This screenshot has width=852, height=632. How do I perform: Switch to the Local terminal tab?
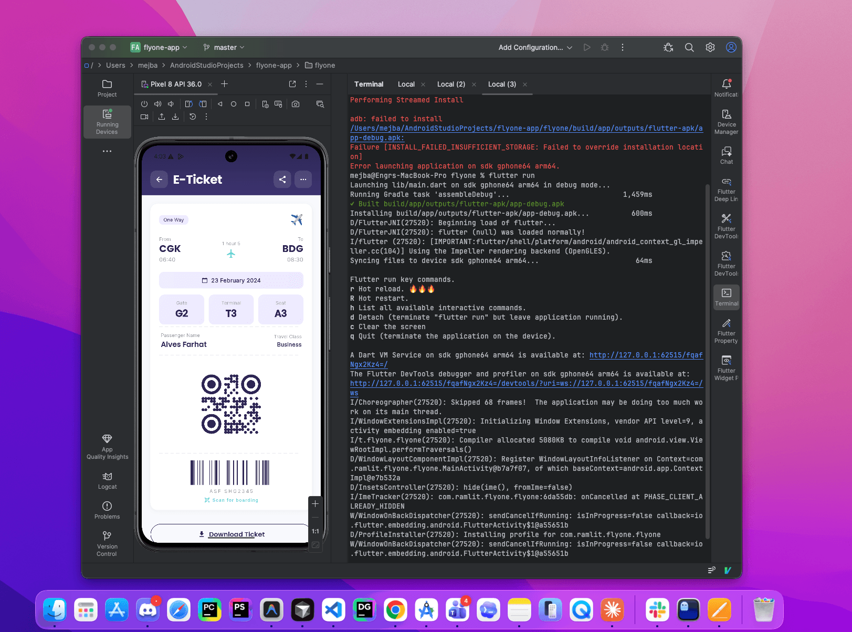click(406, 85)
